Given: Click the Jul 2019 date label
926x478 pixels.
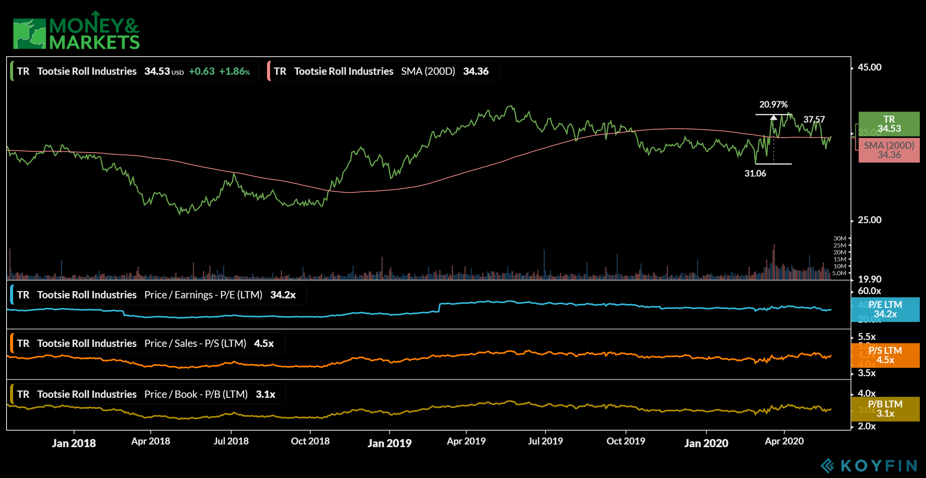Looking at the screenshot, I should click(x=545, y=441).
